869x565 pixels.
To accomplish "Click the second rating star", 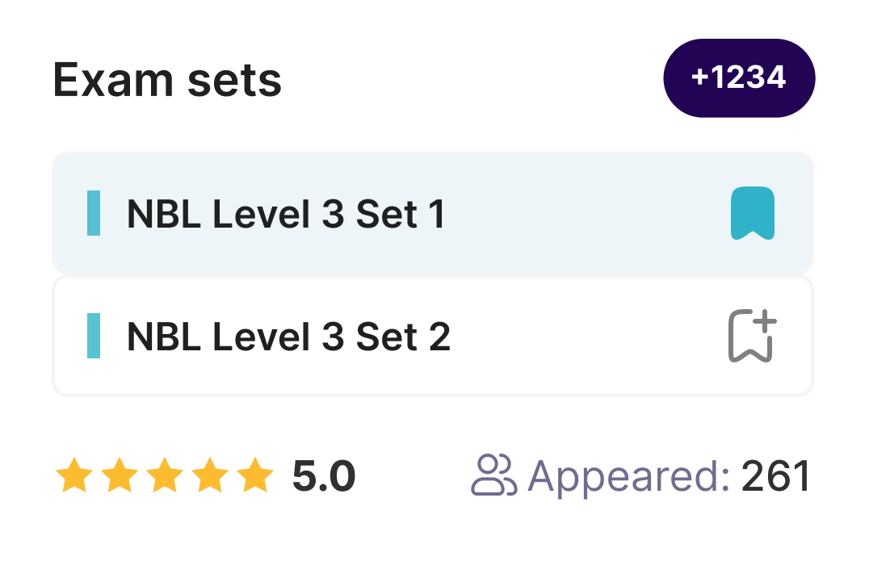I will (120, 475).
